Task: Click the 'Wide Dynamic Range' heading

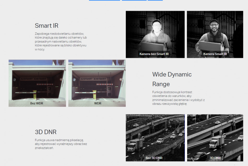Action: pos(172,79)
